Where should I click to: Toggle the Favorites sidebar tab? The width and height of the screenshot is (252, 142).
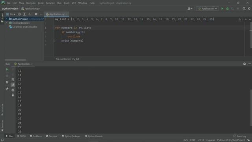2,125
